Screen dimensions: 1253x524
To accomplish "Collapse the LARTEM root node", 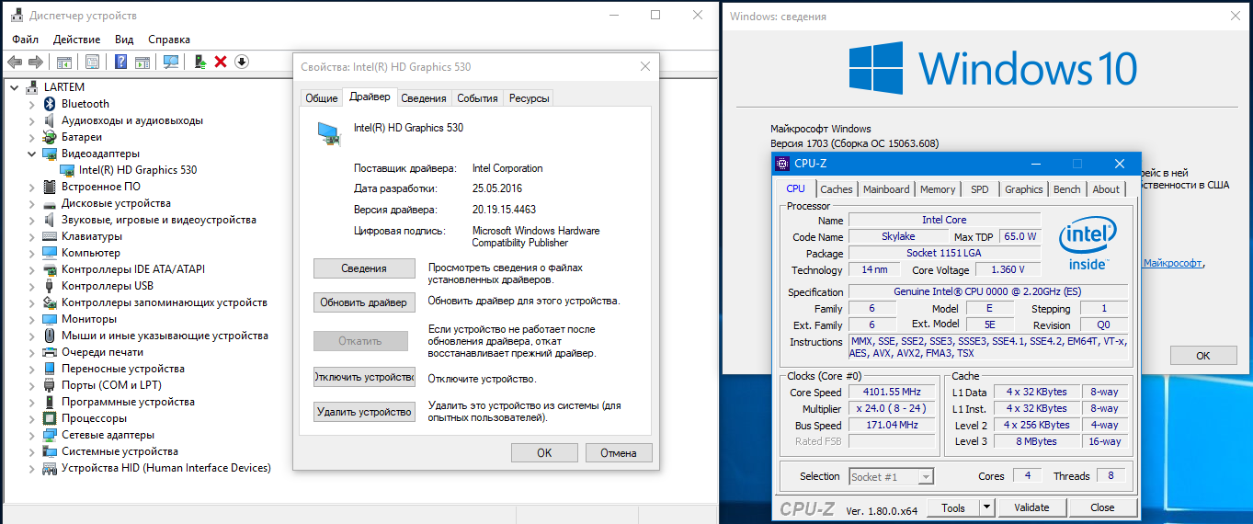I will (x=13, y=87).
